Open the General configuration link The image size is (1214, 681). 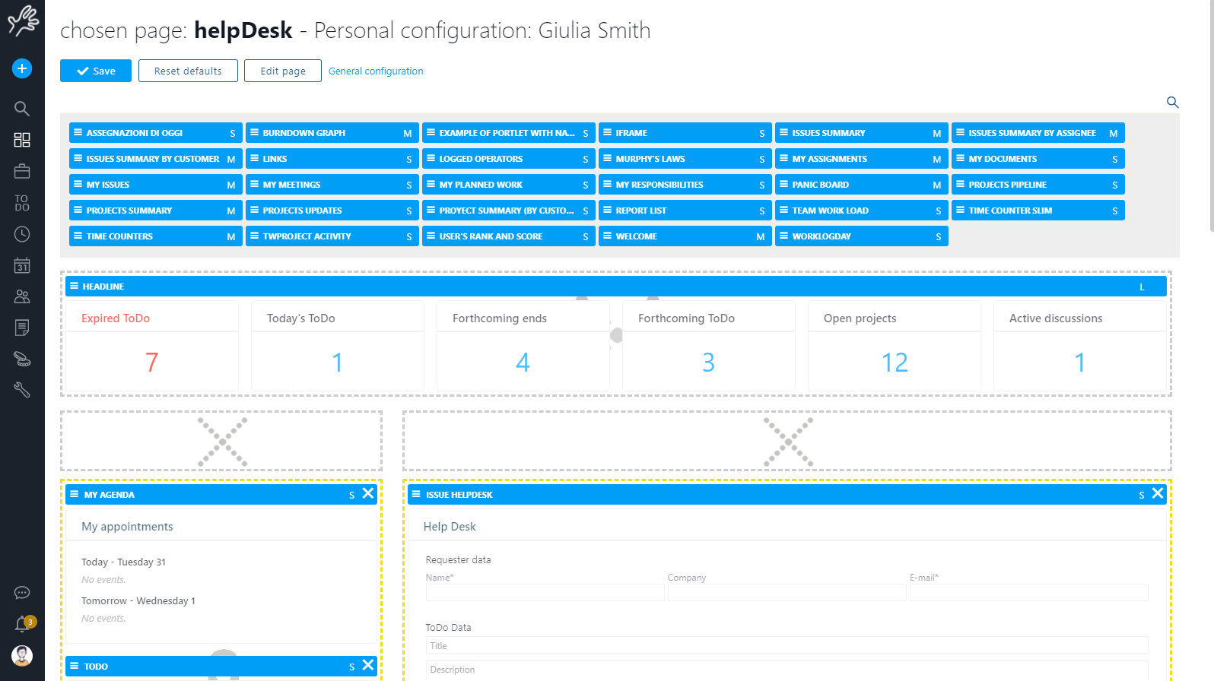click(x=376, y=71)
